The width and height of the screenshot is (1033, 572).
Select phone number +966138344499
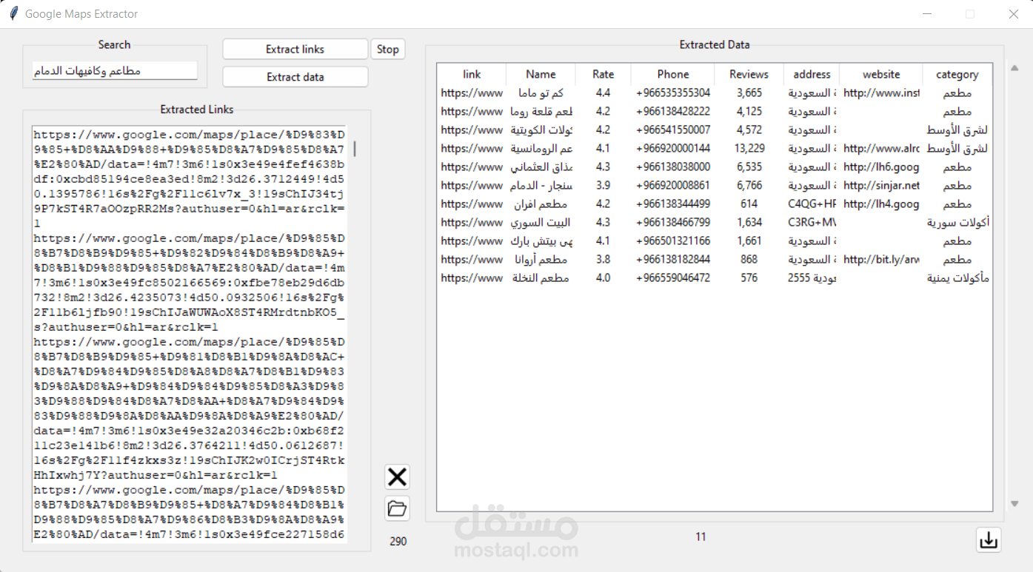tap(673, 204)
